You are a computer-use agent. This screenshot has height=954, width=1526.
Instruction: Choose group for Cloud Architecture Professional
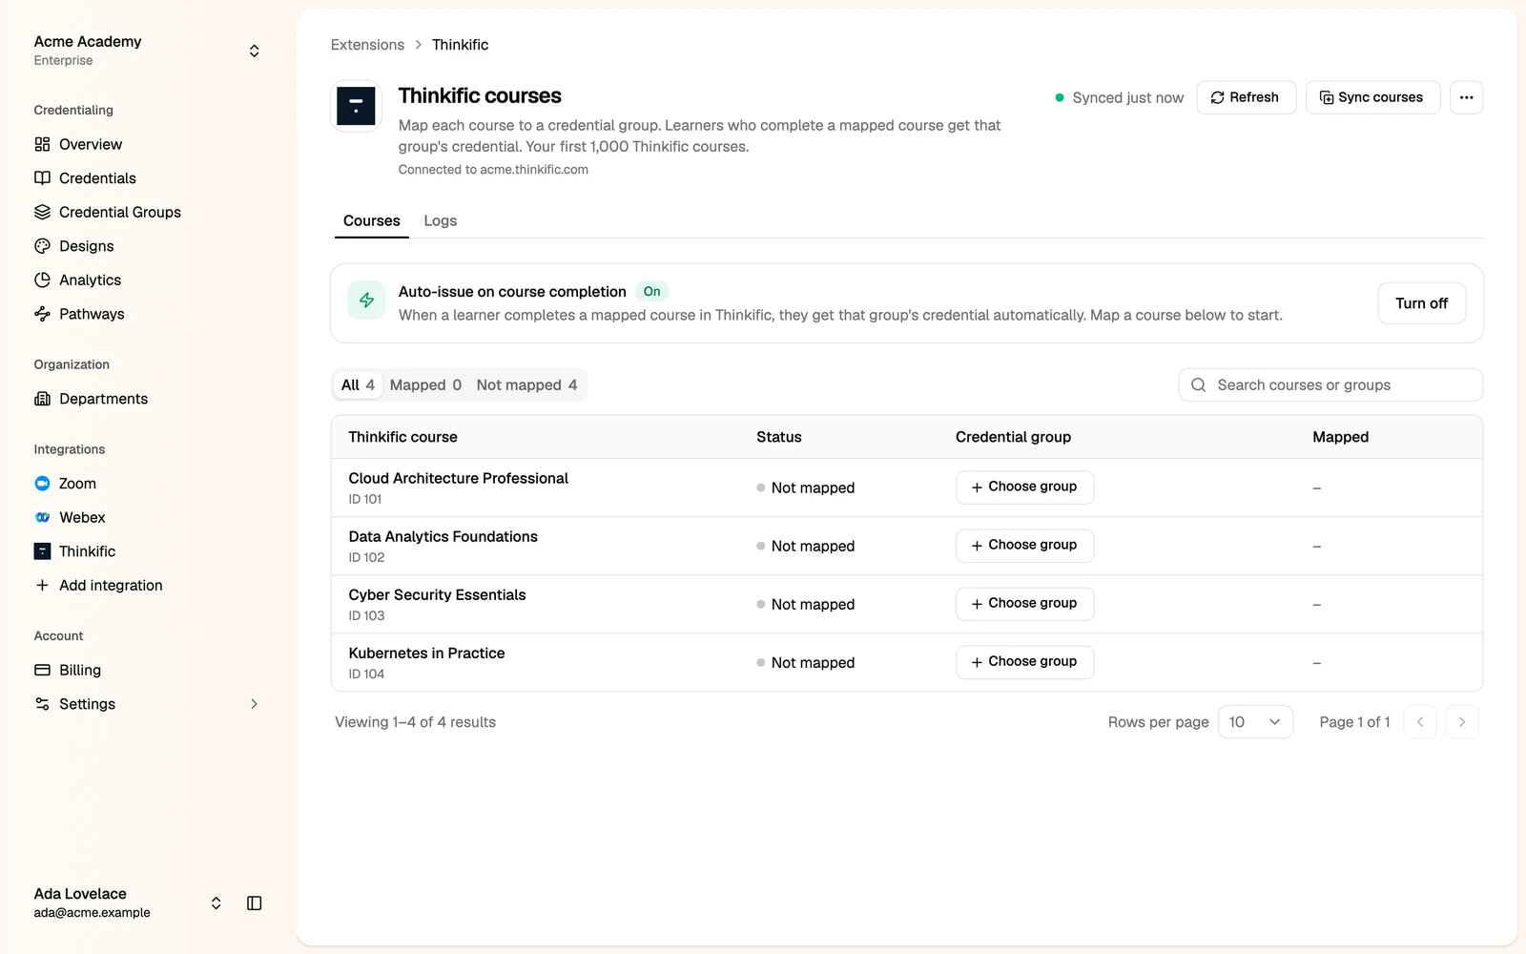tap(1024, 487)
